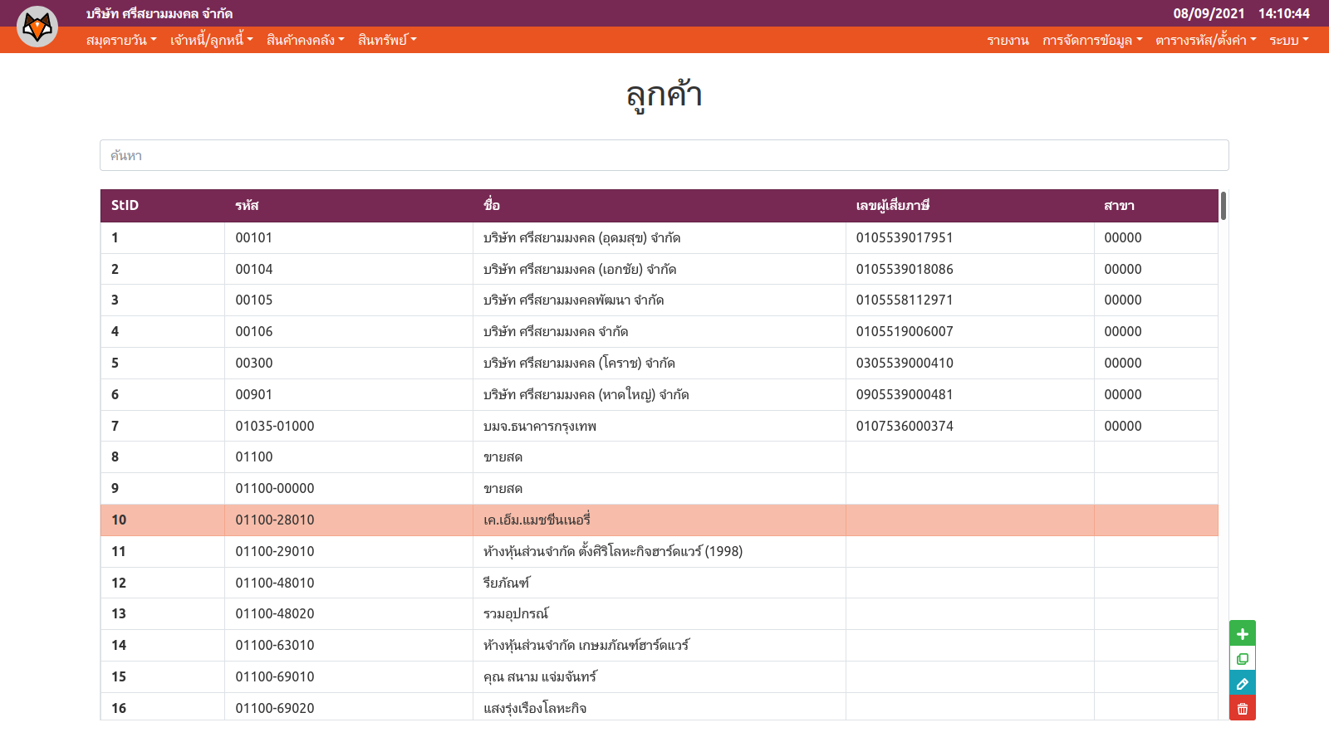Select customer code 00104
1329x747 pixels.
click(254, 269)
